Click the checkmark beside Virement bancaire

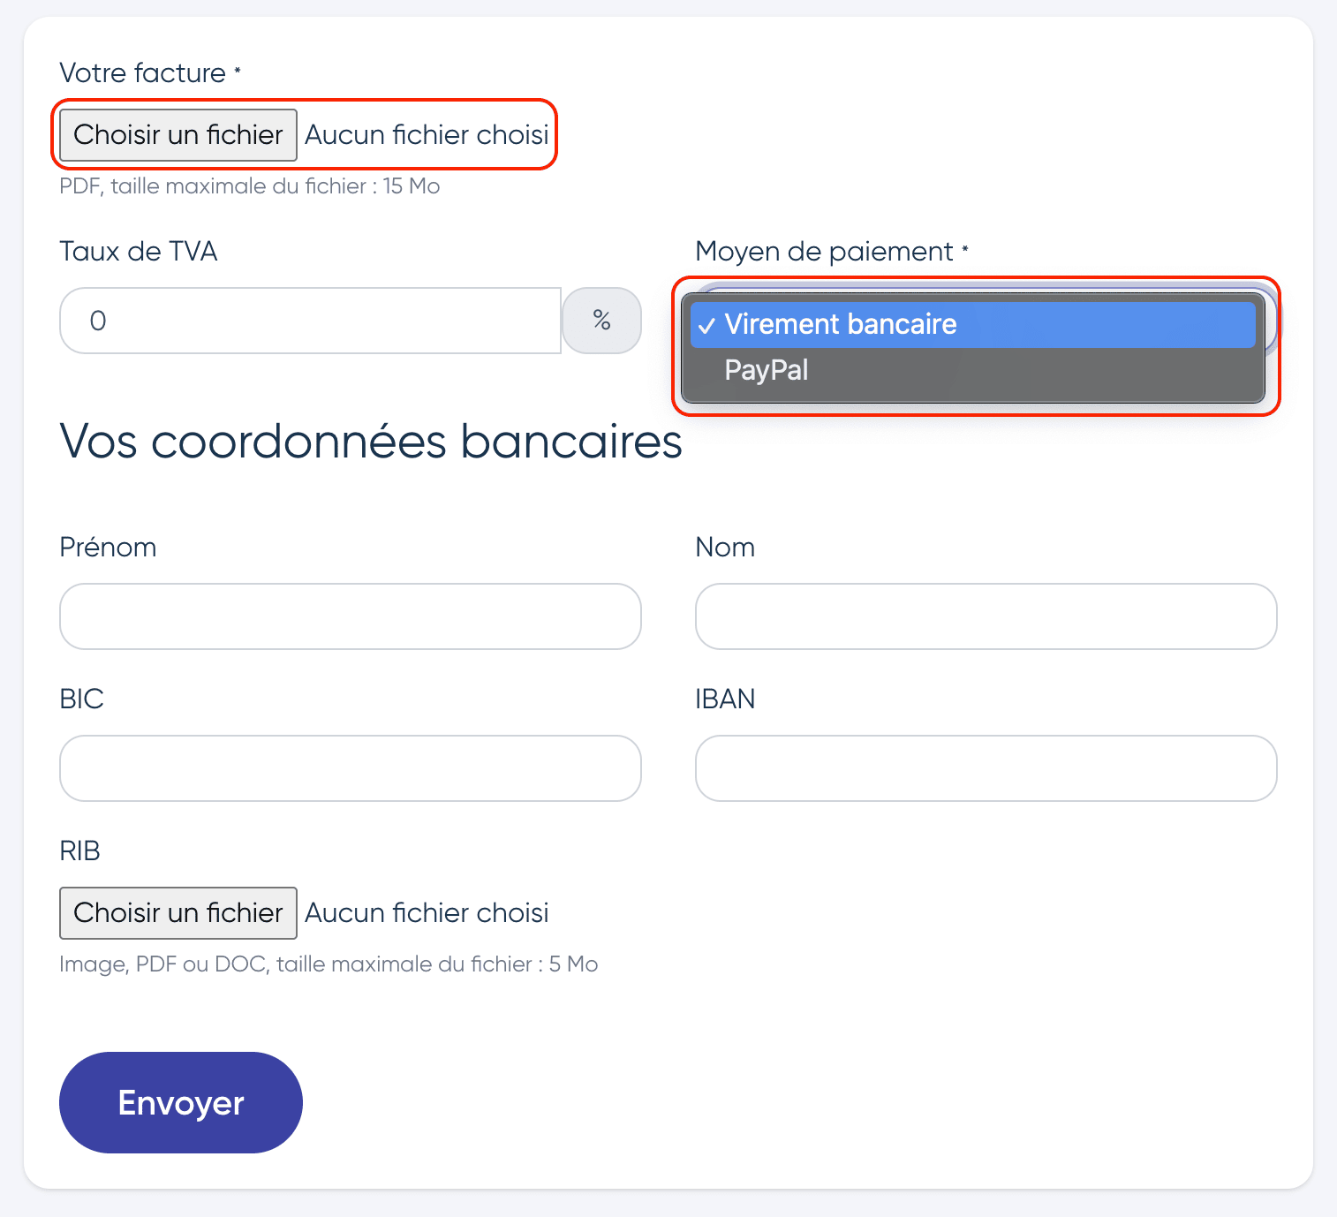[706, 325]
